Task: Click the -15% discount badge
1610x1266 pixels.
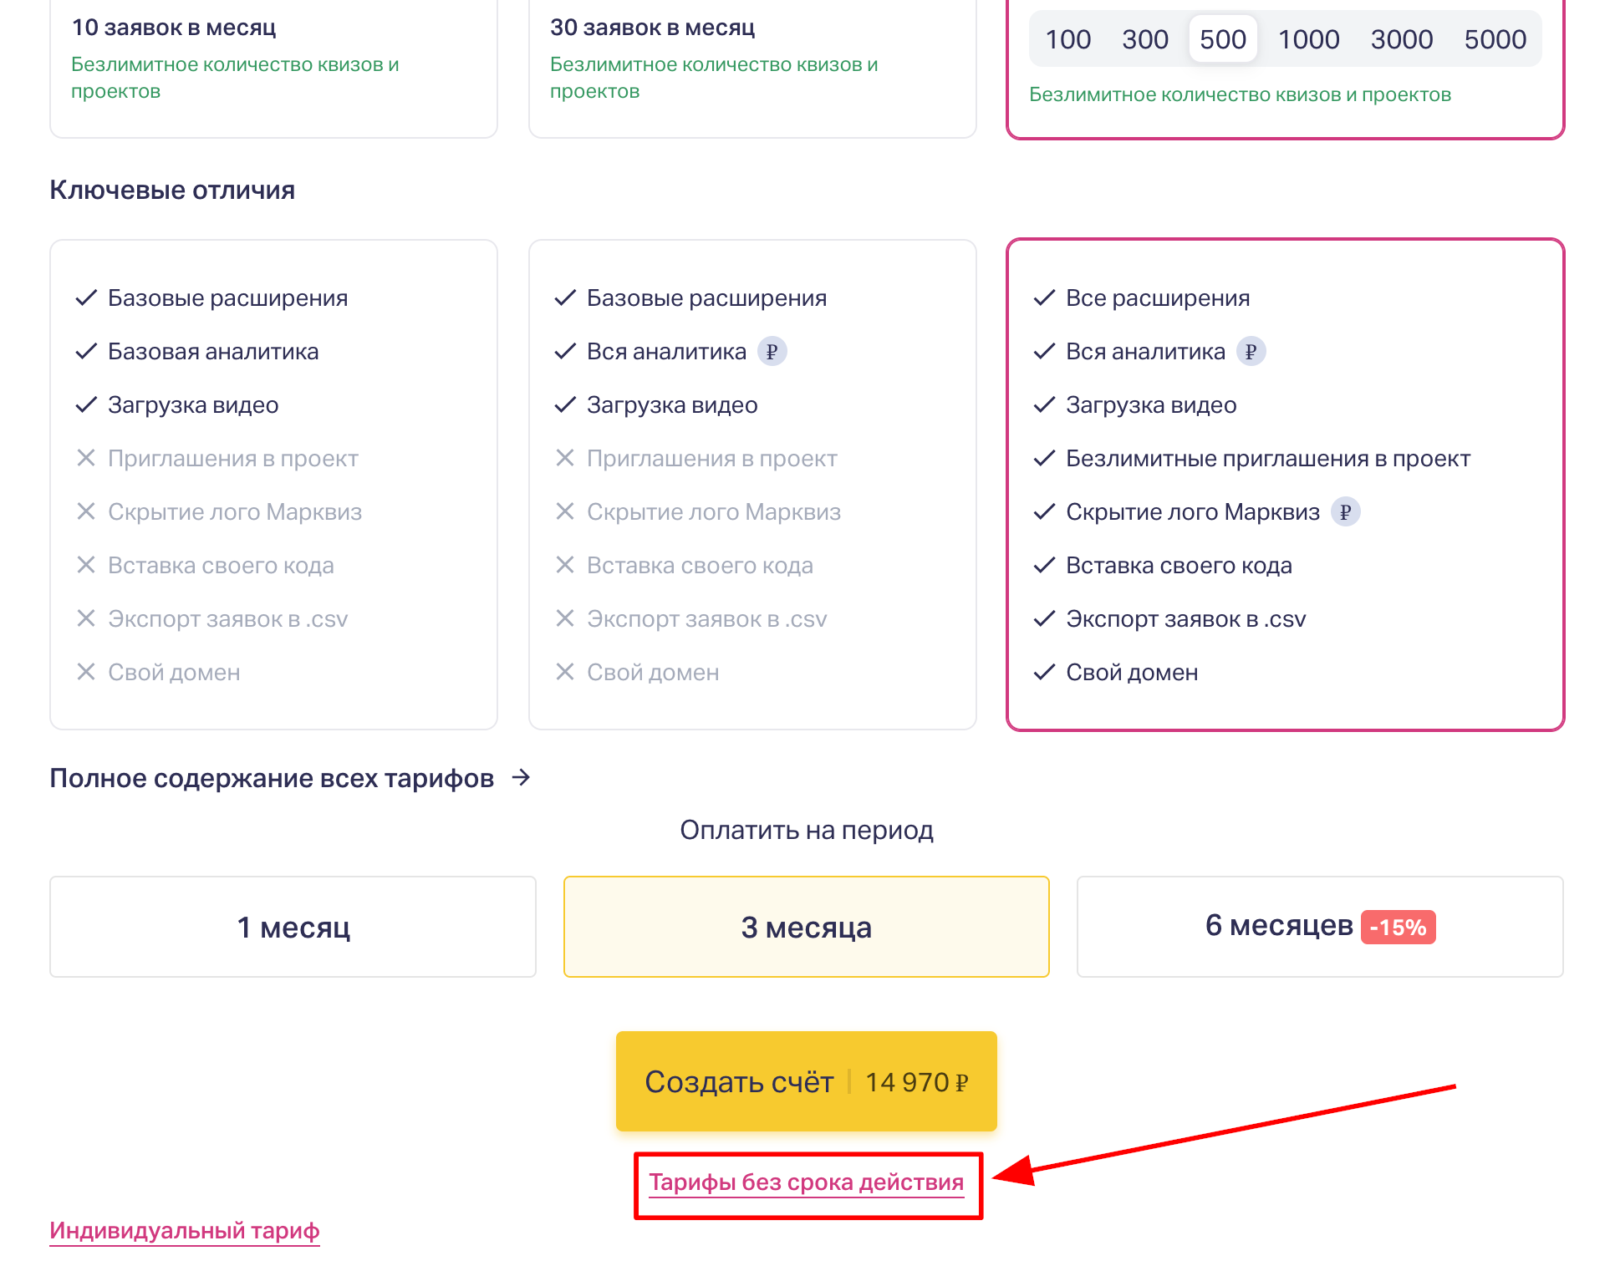Action: [1398, 928]
